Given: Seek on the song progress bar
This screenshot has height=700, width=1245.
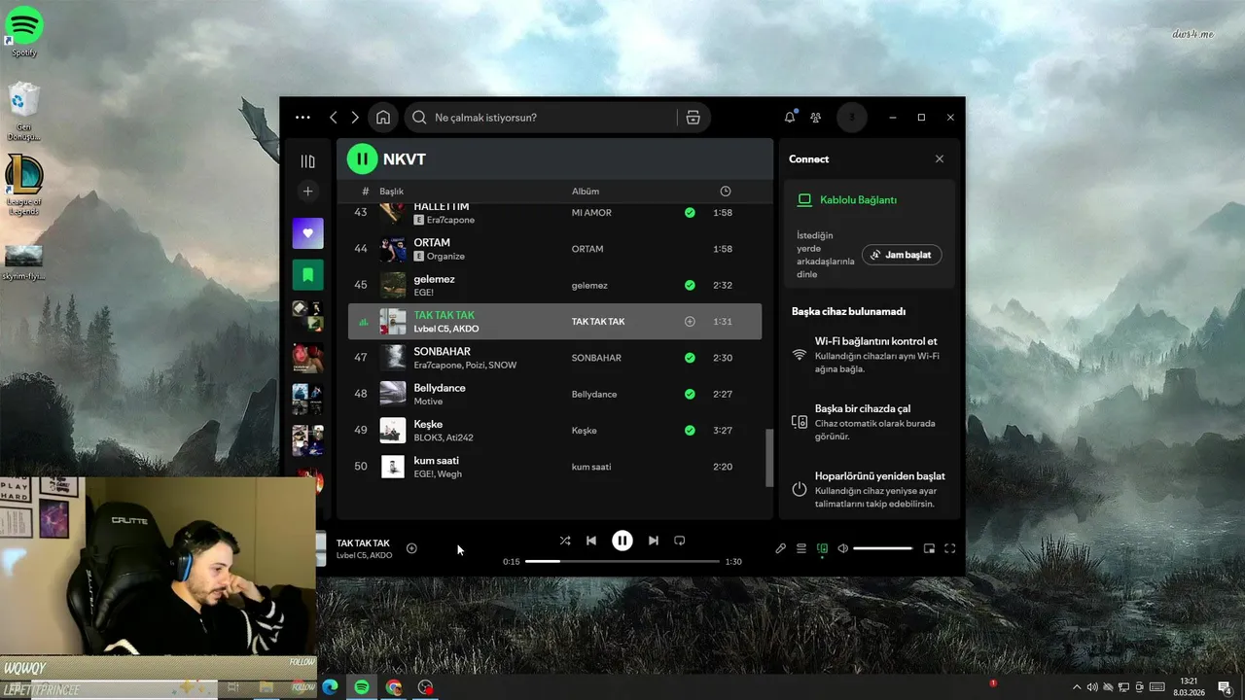Looking at the screenshot, I should 622,561.
